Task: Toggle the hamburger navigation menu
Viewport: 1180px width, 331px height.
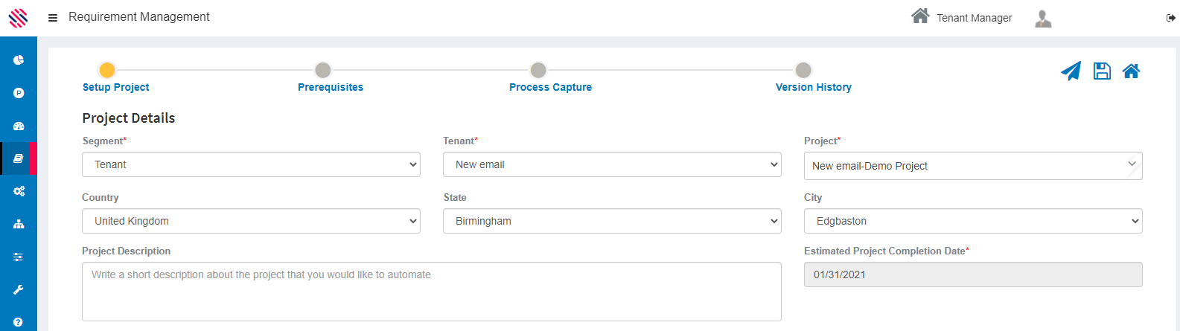Action: (53, 18)
